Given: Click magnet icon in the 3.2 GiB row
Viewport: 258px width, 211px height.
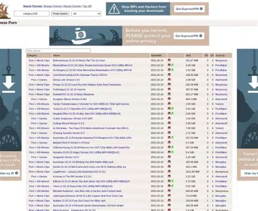Looking at the screenshot, I should tap(169, 142).
